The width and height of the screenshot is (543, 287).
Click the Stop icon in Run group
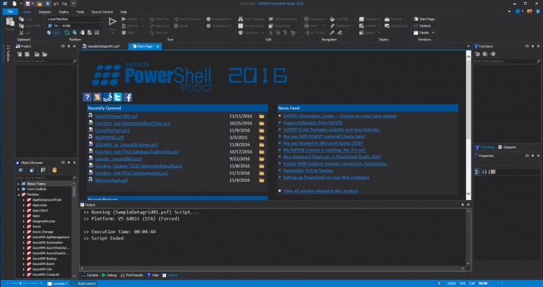coord(124,33)
